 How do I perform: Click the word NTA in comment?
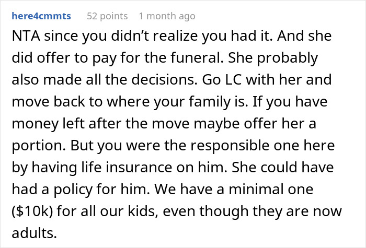point(26,36)
